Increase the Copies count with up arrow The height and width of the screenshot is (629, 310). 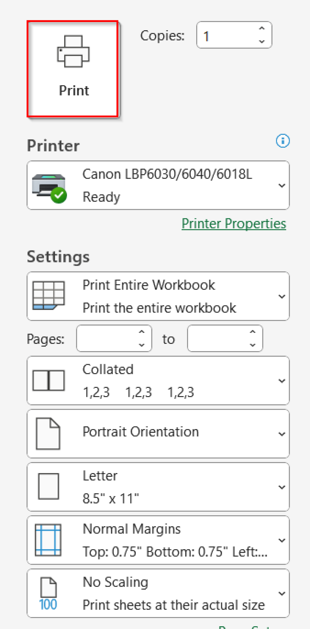pos(262,29)
